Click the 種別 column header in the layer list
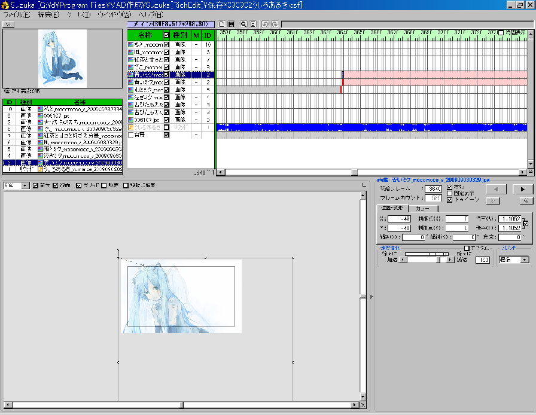 (180, 35)
